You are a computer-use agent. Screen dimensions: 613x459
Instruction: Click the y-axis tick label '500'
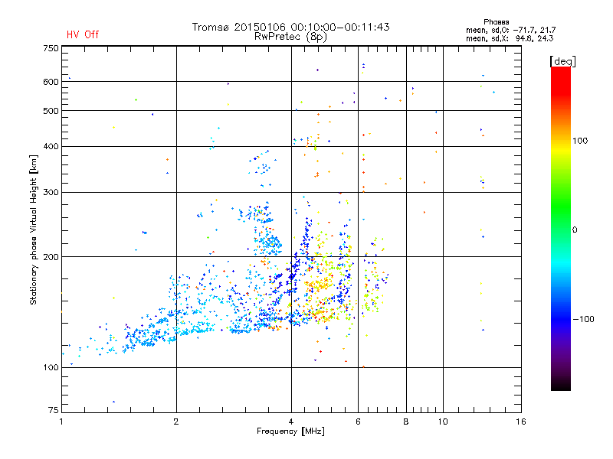(x=51, y=111)
